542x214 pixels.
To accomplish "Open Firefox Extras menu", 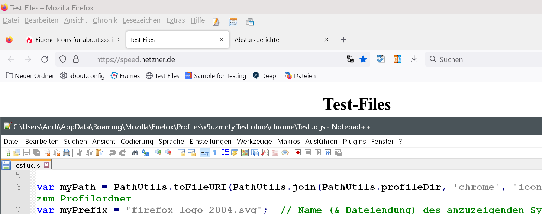I will (x=175, y=20).
